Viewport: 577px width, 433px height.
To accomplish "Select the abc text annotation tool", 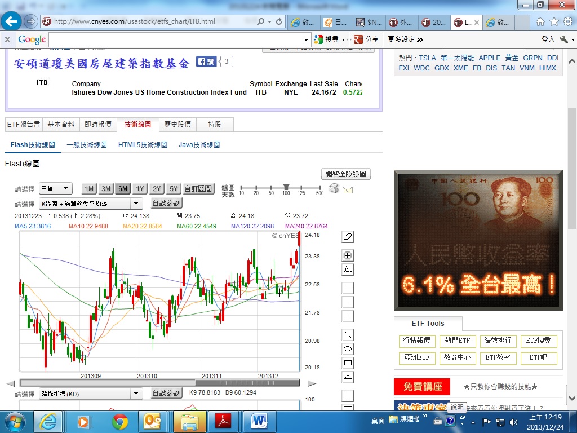I will click(x=348, y=269).
